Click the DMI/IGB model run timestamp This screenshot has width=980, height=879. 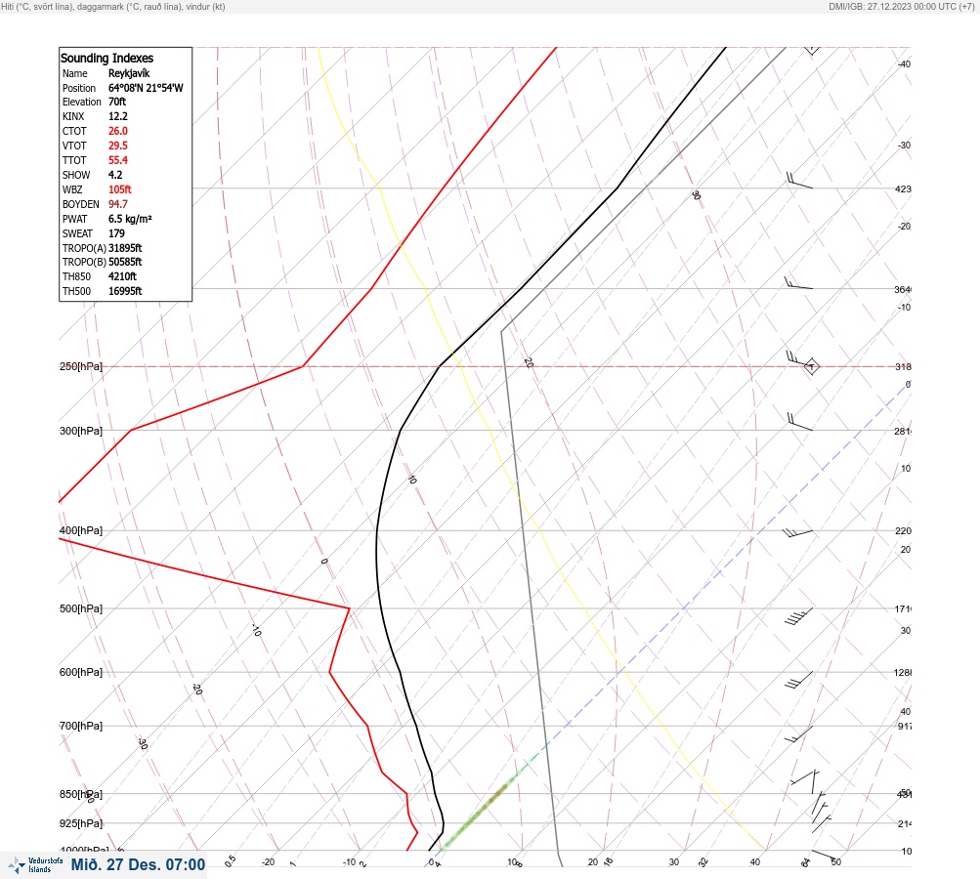[x=901, y=6]
